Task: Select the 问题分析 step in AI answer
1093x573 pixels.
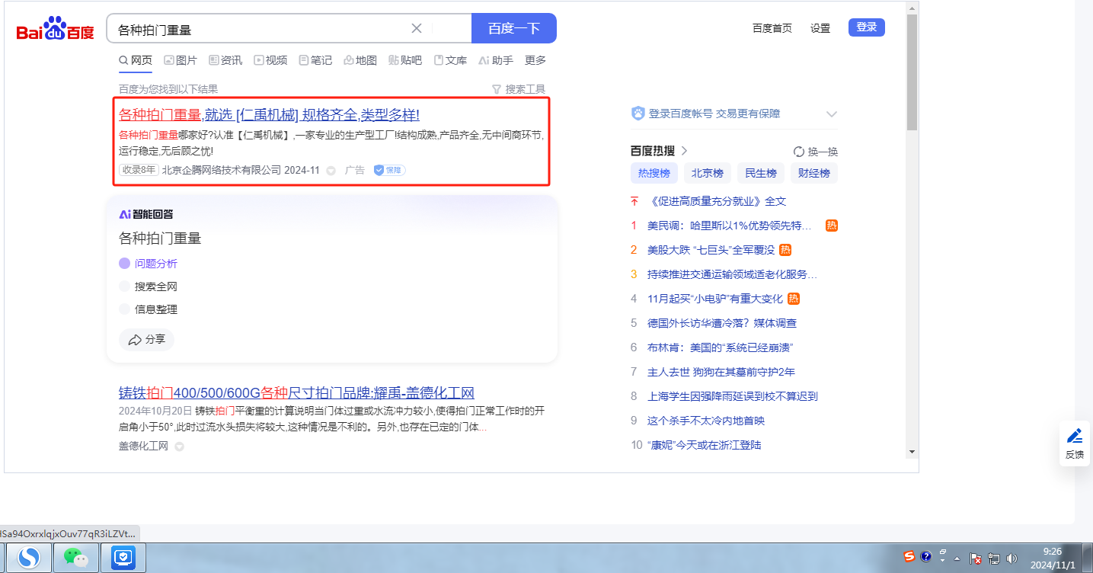Action: (x=155, y=264)
